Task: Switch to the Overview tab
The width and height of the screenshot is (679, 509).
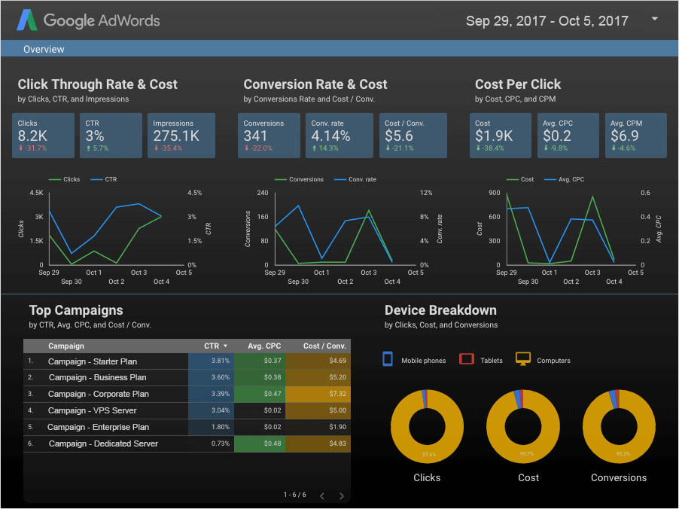Action: (x=44, y=49)
